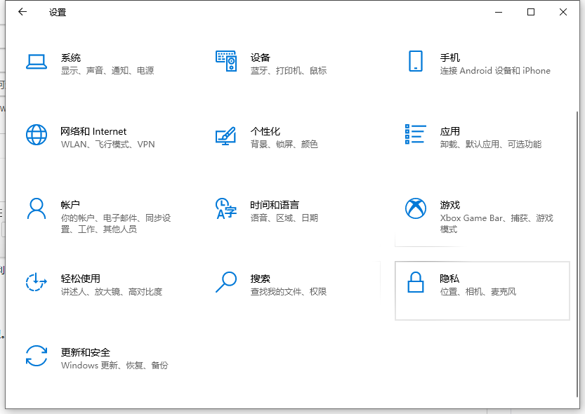Viewport: 585px width, 414px height.
Task: Open the Update and Security arrows icon
Action: 36,356
